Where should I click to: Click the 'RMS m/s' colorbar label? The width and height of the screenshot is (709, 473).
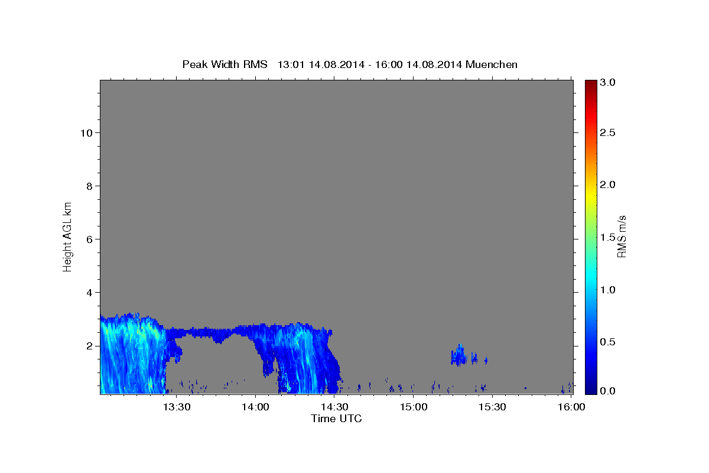click(x=622, y=237)
